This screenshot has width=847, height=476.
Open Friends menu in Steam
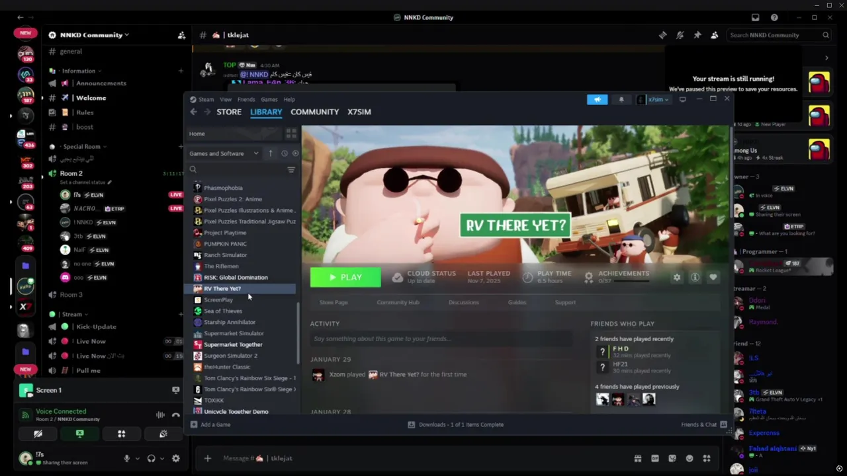246,99
